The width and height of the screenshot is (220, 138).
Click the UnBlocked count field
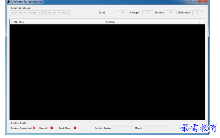pos(197,13)
